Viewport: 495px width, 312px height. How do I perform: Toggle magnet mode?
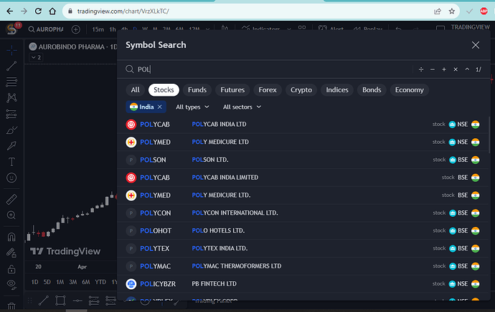(11, 237)
